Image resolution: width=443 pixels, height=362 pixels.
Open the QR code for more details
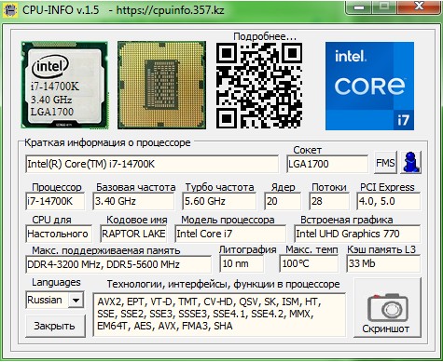click(x=259, y=86)
